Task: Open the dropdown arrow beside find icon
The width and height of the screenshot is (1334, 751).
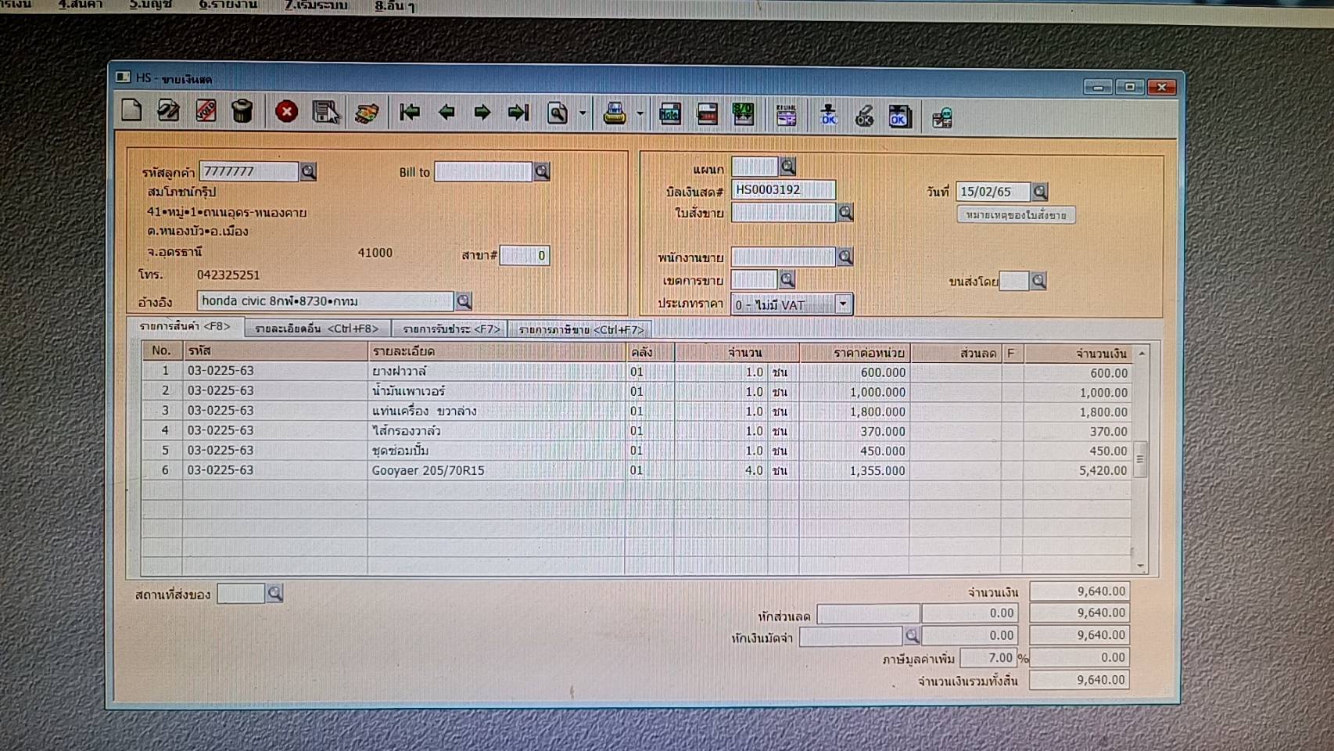Action: coord(583,114)
